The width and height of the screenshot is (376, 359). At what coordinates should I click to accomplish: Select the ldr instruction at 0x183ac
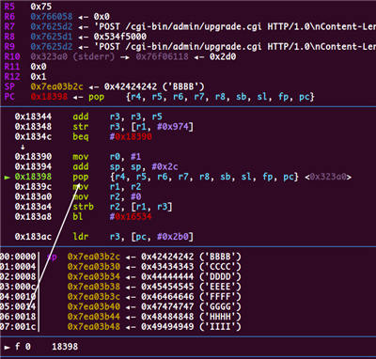tap(104, 237)
